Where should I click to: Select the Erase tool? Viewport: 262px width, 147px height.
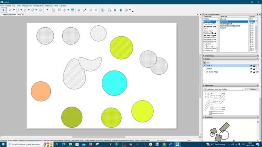(x=79, y=10)
